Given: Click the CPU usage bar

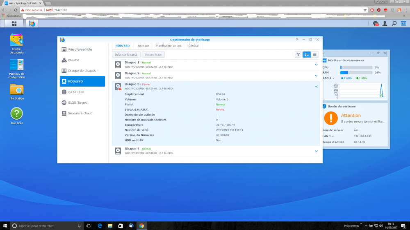Looking at the screenshot, I should click(x=356, y=67).
